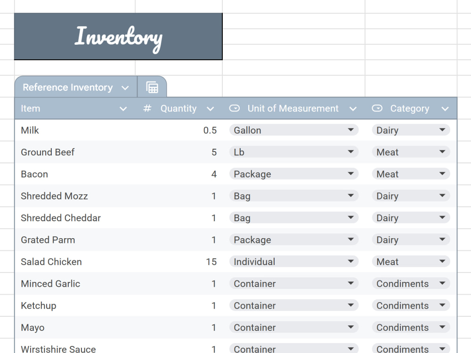Click the number type icon beside Quantity
The height and width of the screenshot is (353, 471).
147,108
